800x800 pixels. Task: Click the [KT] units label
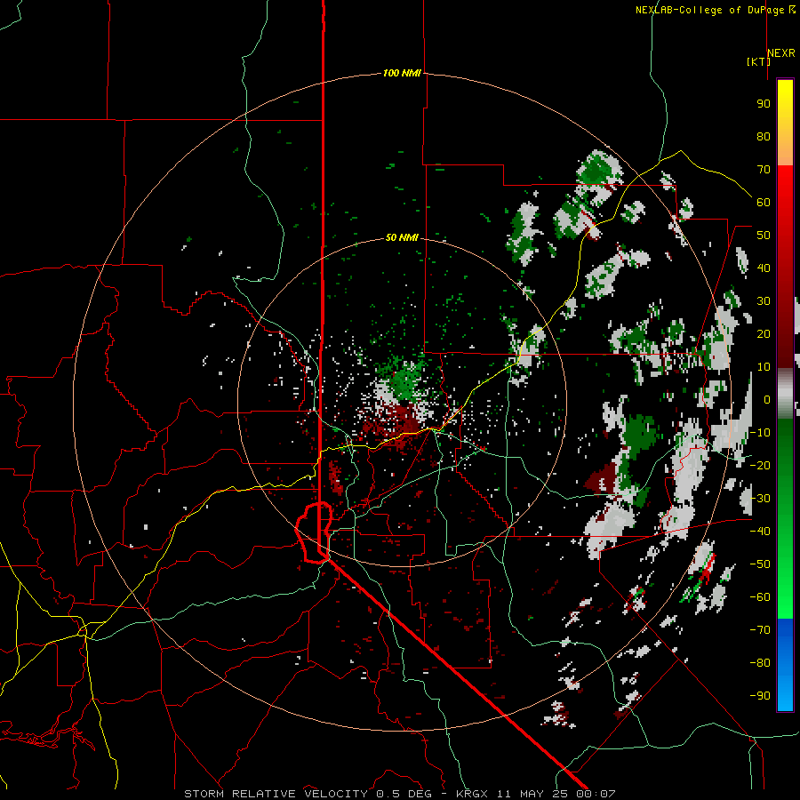tap(758, 61)
